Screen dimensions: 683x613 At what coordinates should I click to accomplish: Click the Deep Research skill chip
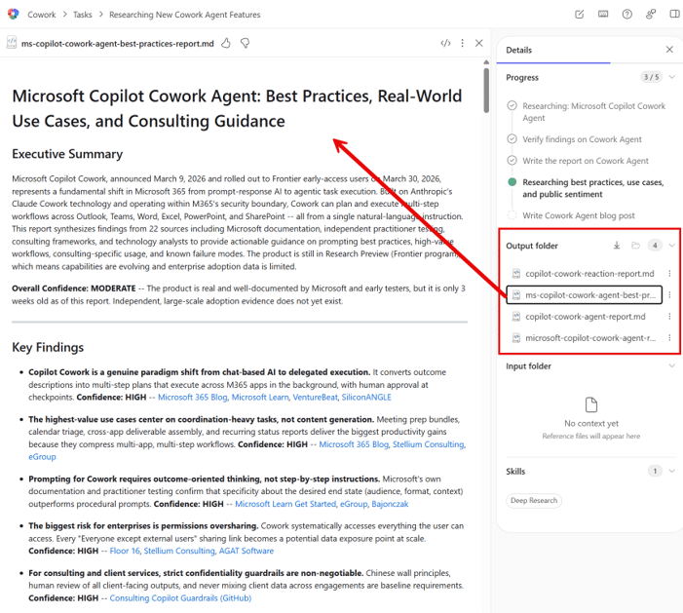pyautogui.click(x=533, y=501)
